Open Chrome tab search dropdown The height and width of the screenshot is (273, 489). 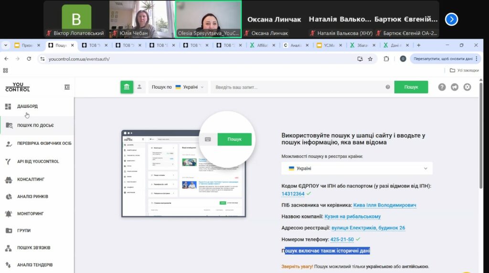[6, 45]
